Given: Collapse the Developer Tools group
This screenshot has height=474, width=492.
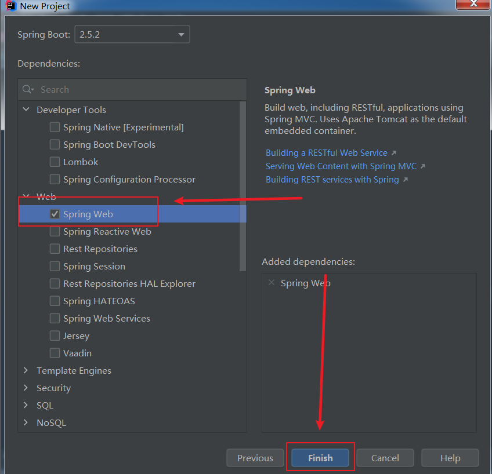Looking at the screenshot, I should (26, 110).
